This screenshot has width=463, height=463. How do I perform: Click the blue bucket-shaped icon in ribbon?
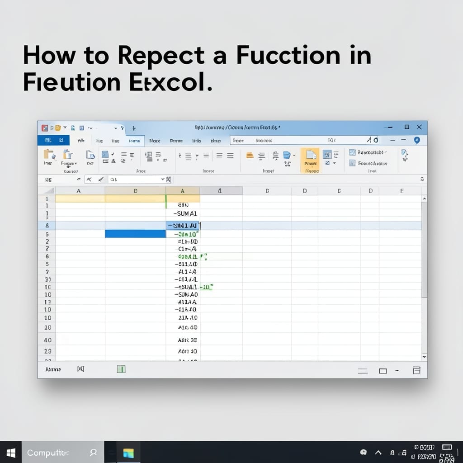(x=287, y=155)
